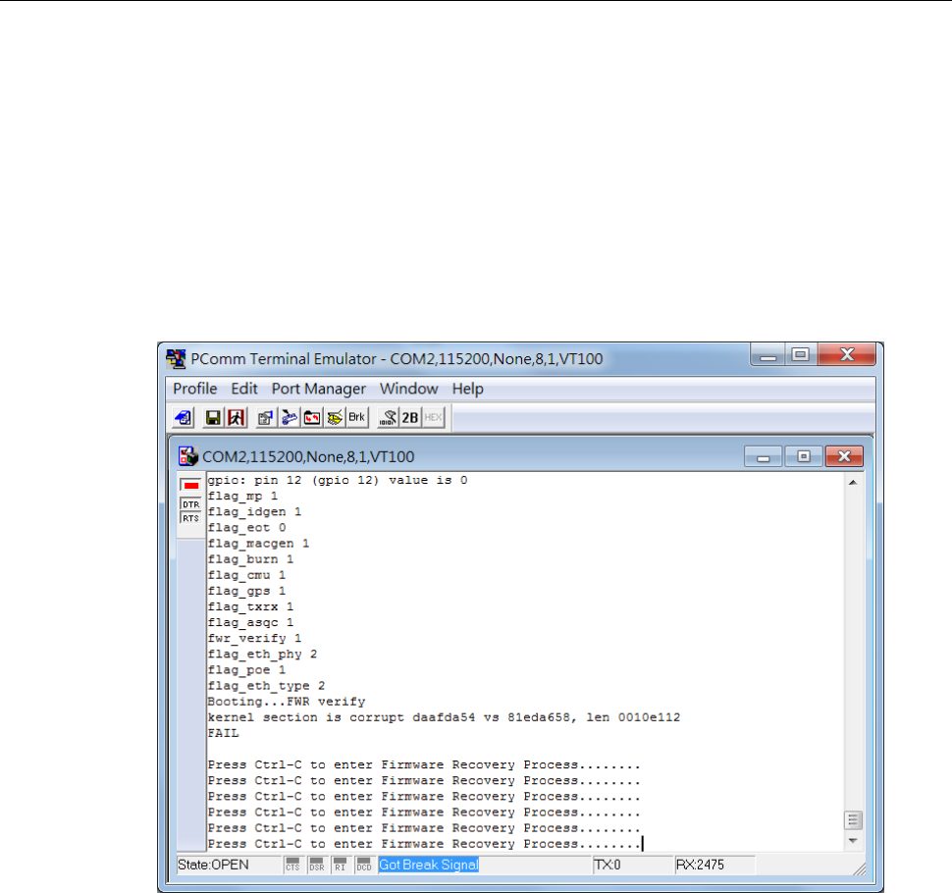Click the Exit running-man door icon
Image resolution: width=952 pixels, height=893 pixels.
(x=237, y=418)
